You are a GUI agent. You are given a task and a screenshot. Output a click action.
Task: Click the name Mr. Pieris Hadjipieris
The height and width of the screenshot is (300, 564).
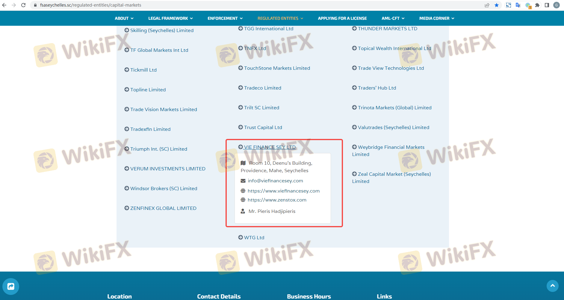pyautogui.click(x=272, y=211)
